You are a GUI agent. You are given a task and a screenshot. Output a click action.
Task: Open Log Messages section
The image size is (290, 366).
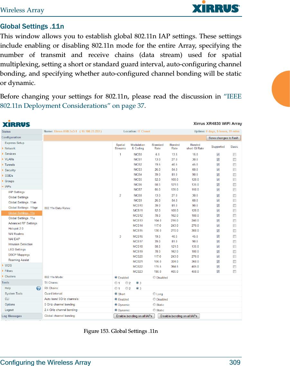pyautogui.click(x=22, y=316)
